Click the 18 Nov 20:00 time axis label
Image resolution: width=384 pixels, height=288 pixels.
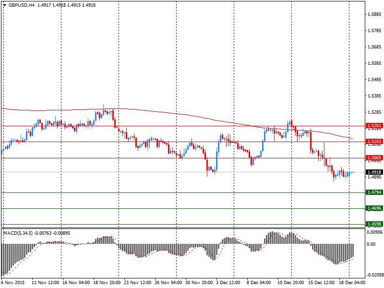tap(107, 283)
